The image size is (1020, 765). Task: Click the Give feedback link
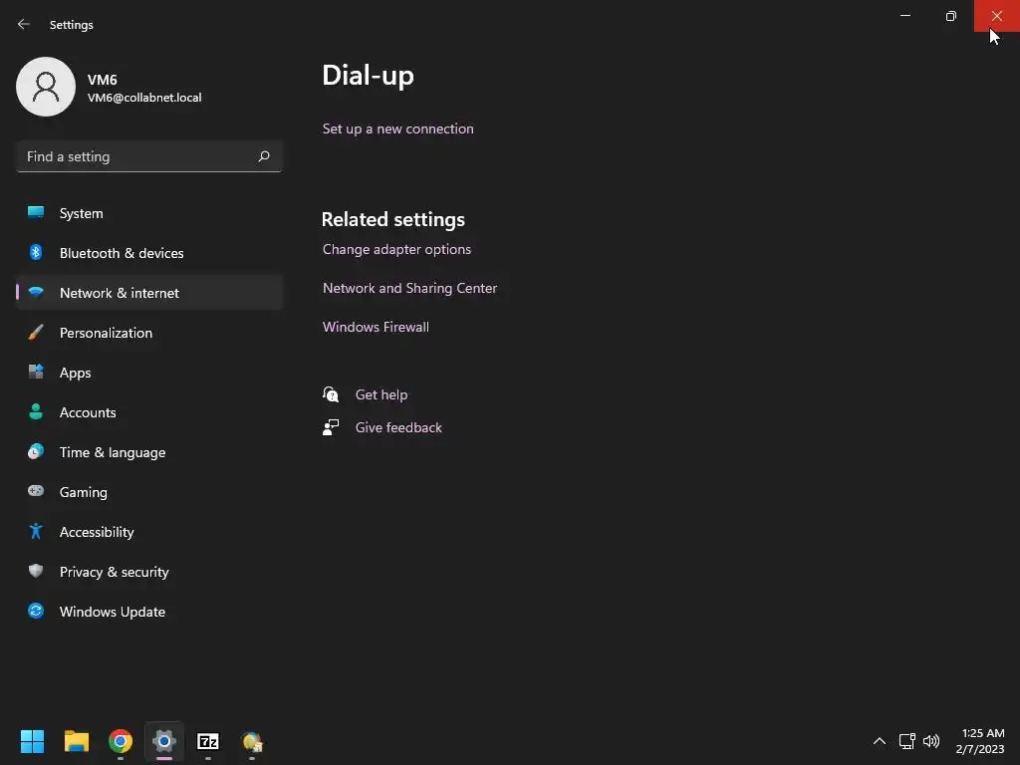398,427
